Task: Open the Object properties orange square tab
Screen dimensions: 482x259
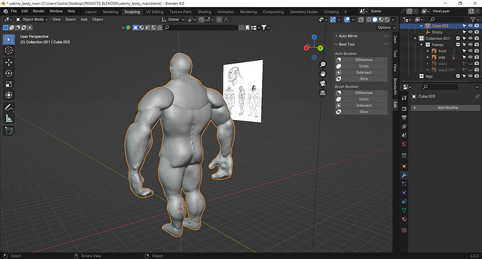Action: pyautogui.click(x=404, y=166)
